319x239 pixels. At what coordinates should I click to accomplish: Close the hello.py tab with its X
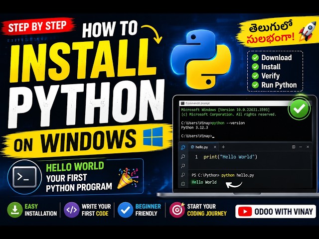(215, 147)
